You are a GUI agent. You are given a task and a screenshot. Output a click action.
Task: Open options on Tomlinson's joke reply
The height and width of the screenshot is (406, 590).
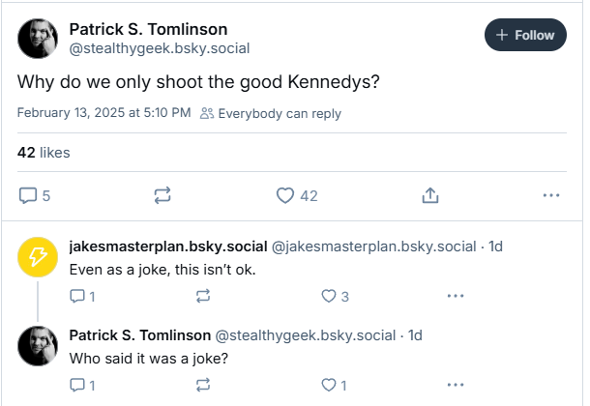coord(456,385)
